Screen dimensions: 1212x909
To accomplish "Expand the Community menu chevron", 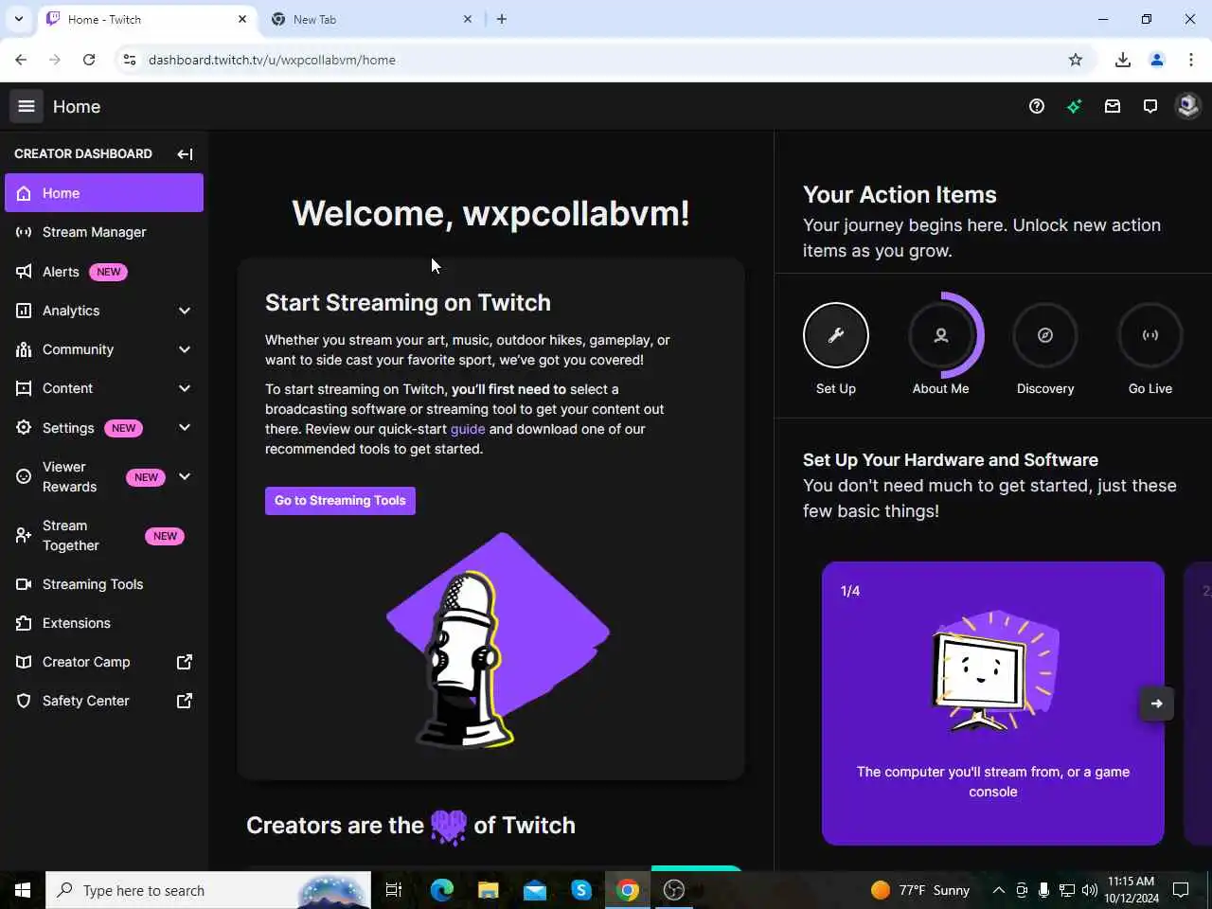I will pyautogui.click(x=185, y=349).
